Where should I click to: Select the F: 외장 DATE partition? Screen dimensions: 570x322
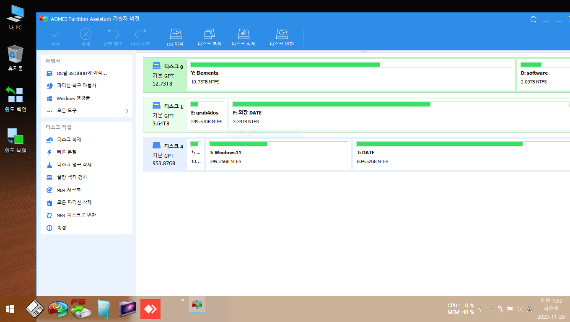(399, 114)
